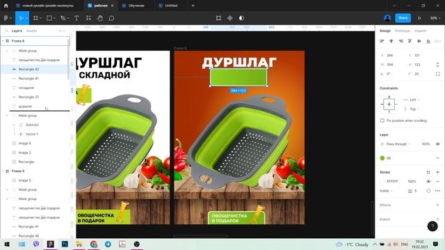
Task: Click the Align vertical centers icon
Action: click(419, 41)
